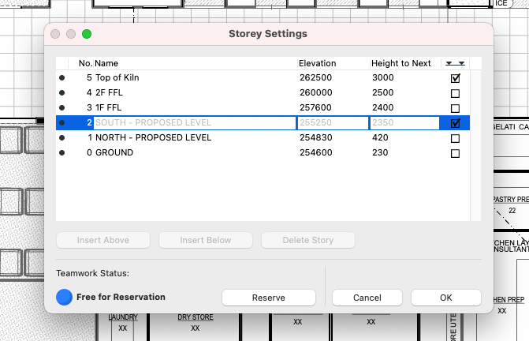
Task: Confirm Storey Settings with OK
Action: point(446,298)
